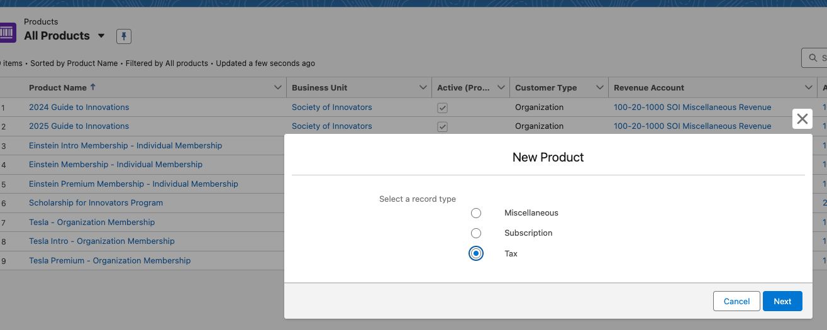Screen dimensions: 827x330
Task: Click the Product Name sort arrow
Action: 93,87
